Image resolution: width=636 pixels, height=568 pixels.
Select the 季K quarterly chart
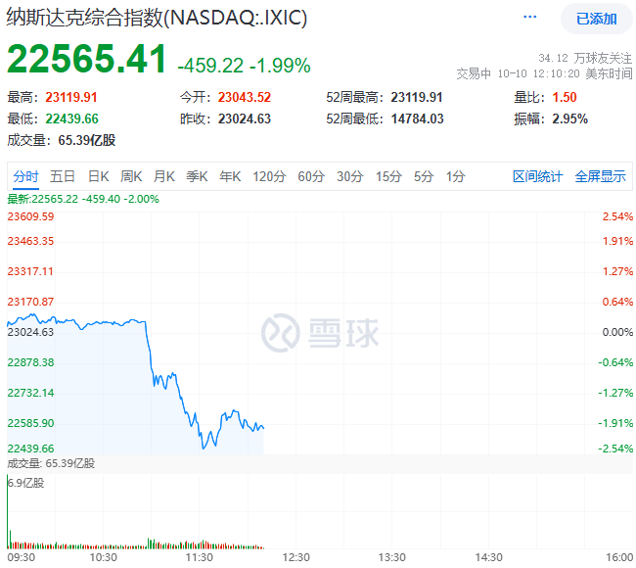tap(197, 176)
